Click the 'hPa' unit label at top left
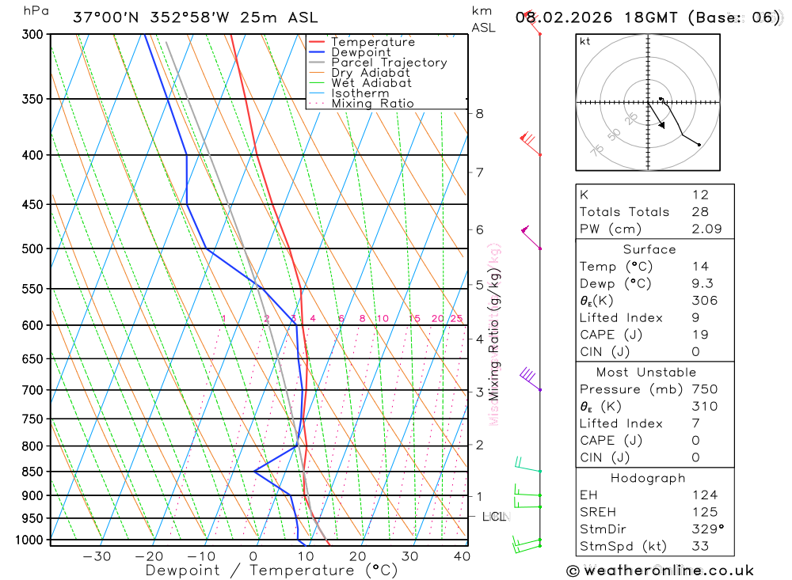This screenshot has width=792, height=580. click(36, 11)
